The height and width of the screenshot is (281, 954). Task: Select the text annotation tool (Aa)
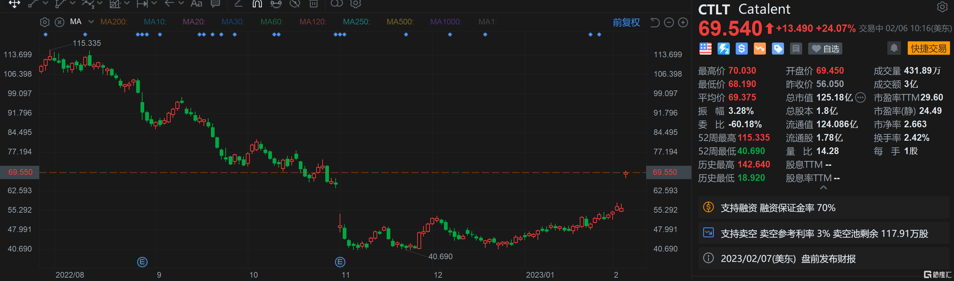[x=196, y=4]
